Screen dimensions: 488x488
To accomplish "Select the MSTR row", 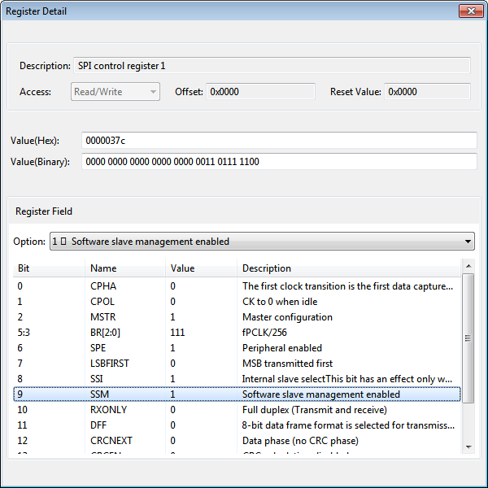I will pyautogui.click(x=237, y=317).
